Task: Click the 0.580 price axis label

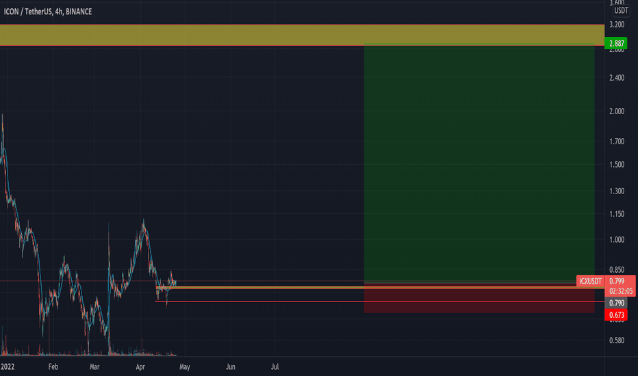Action: (616, 340)
